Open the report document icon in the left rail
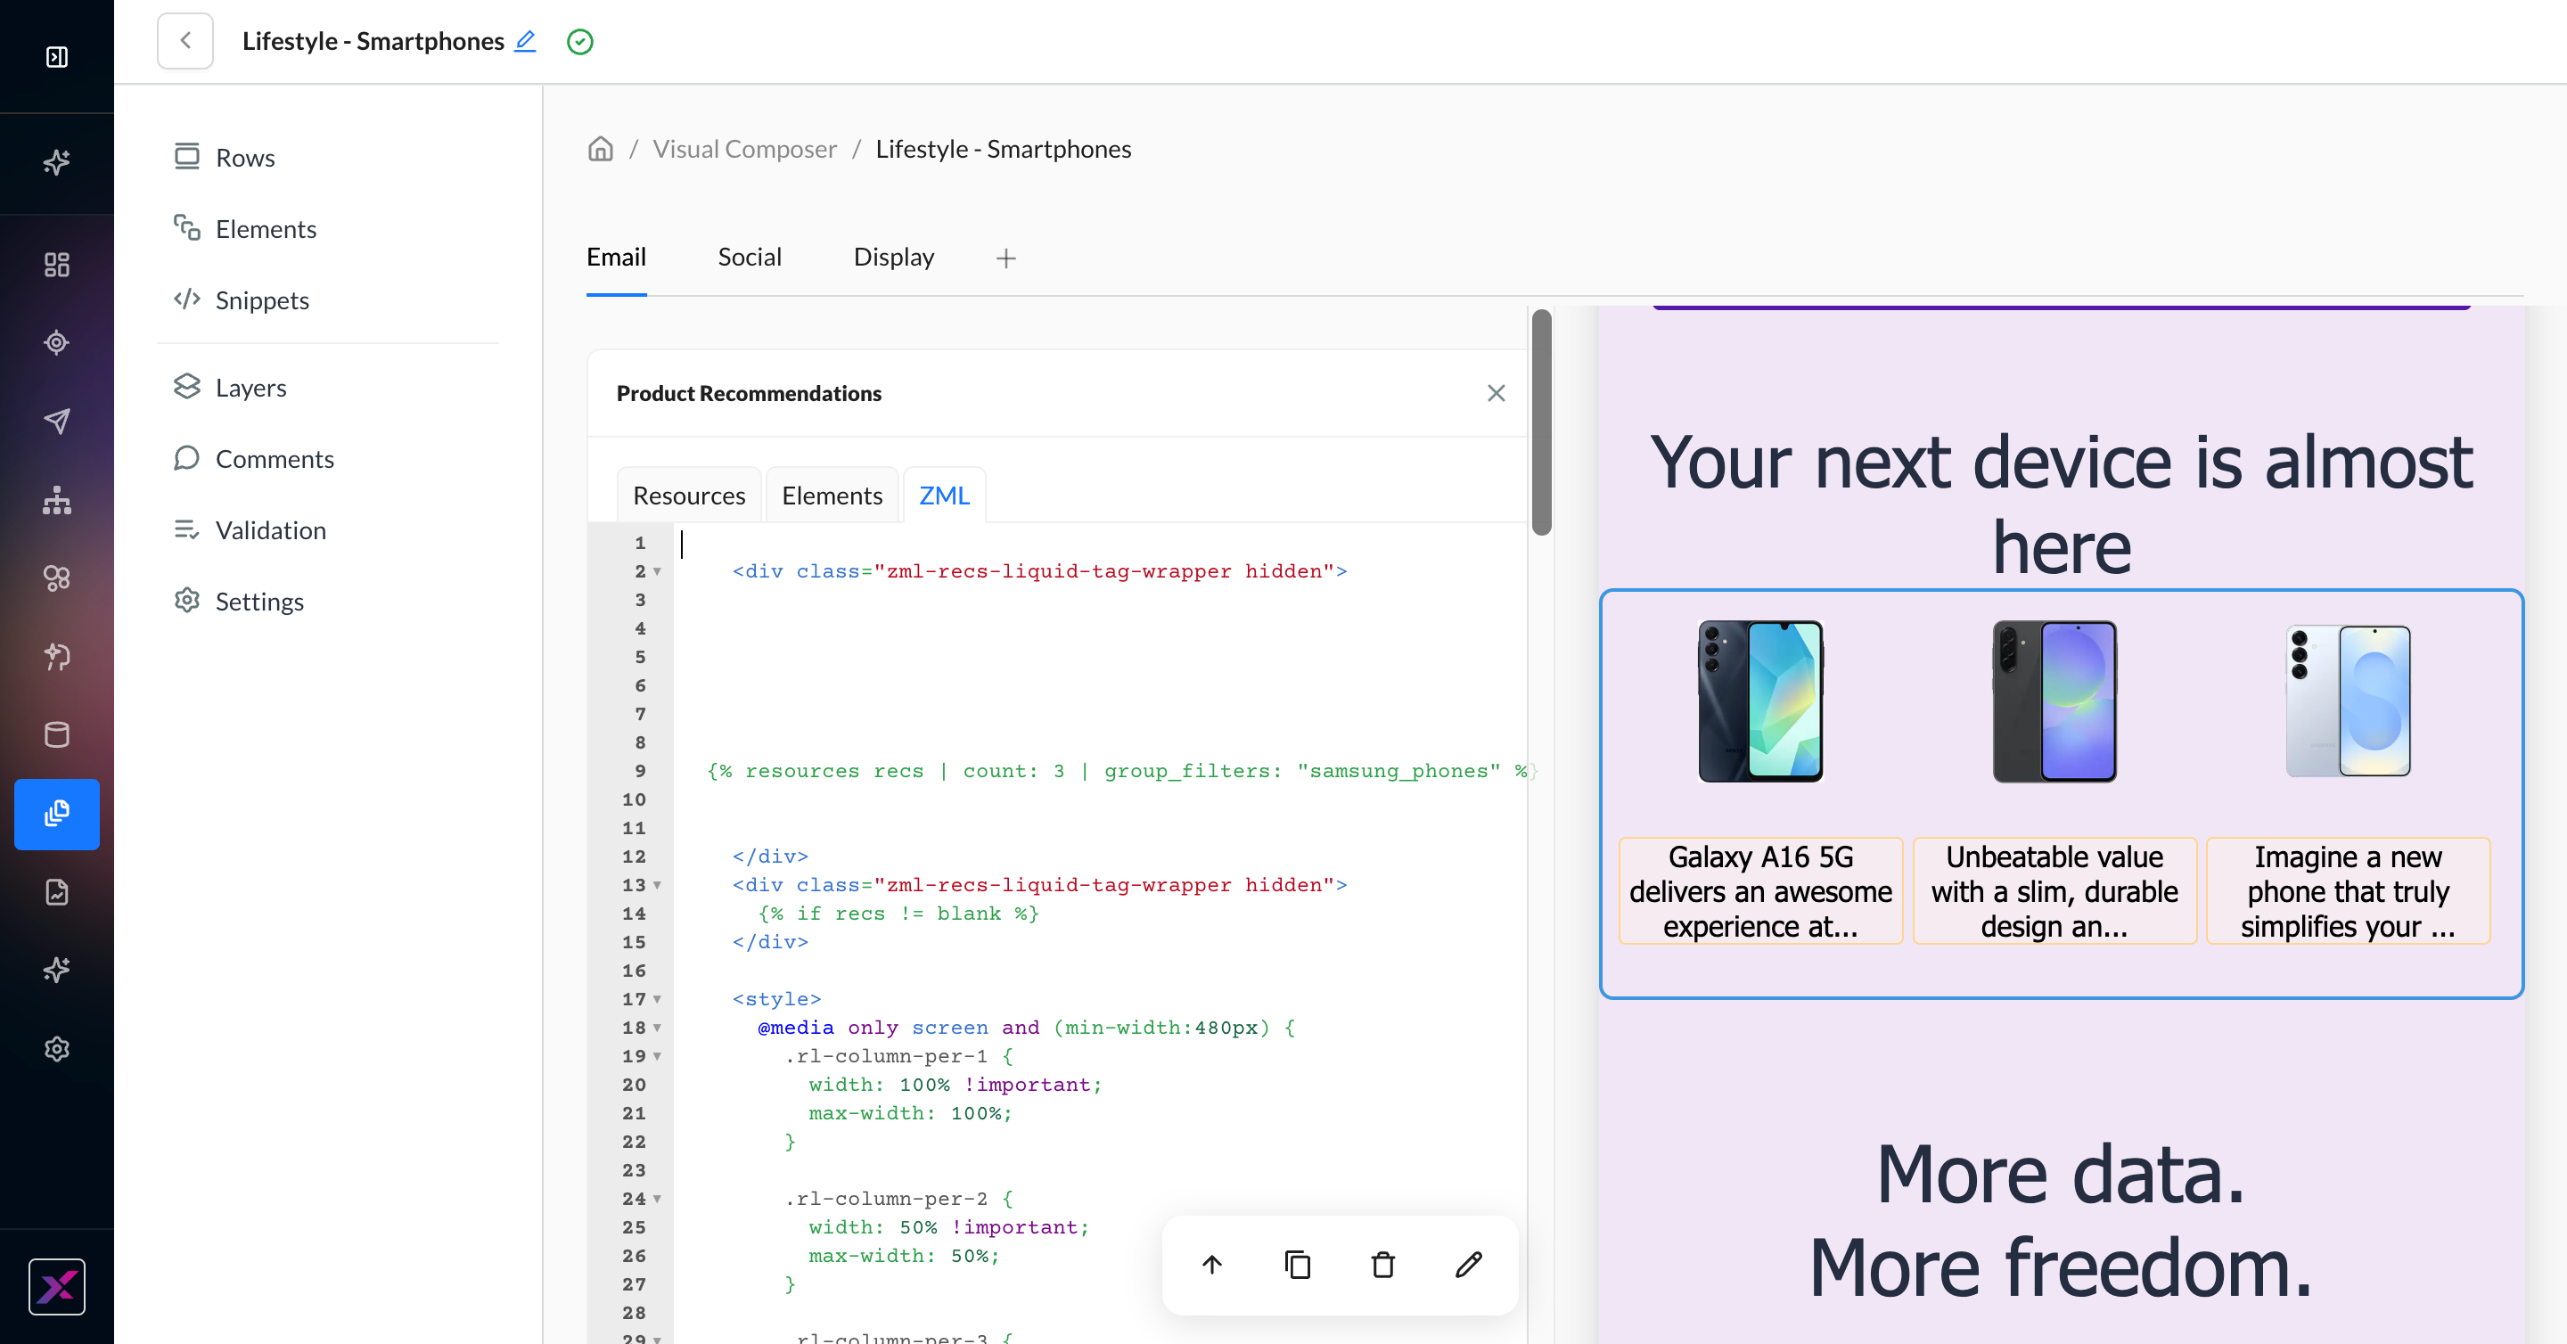2567x1344 pixels. (x=57, y=891)
